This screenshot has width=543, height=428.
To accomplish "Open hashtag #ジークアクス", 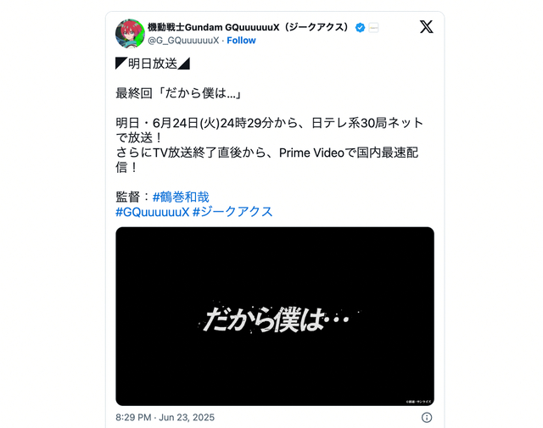I will click(x=232, y=212).
